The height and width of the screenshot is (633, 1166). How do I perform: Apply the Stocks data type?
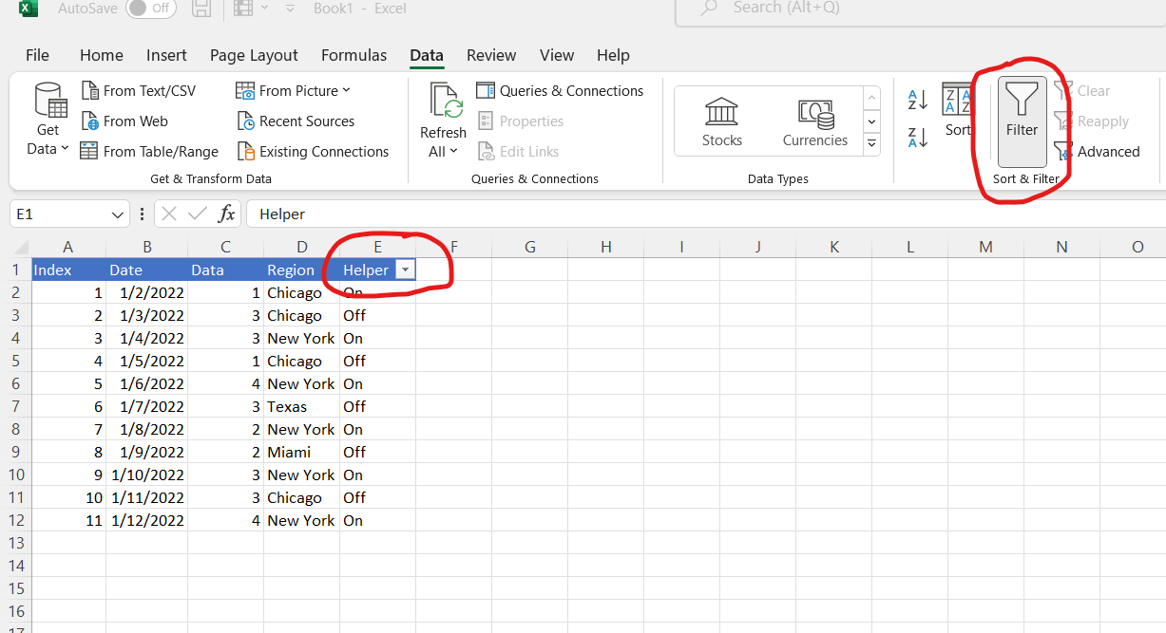[720, 121]
